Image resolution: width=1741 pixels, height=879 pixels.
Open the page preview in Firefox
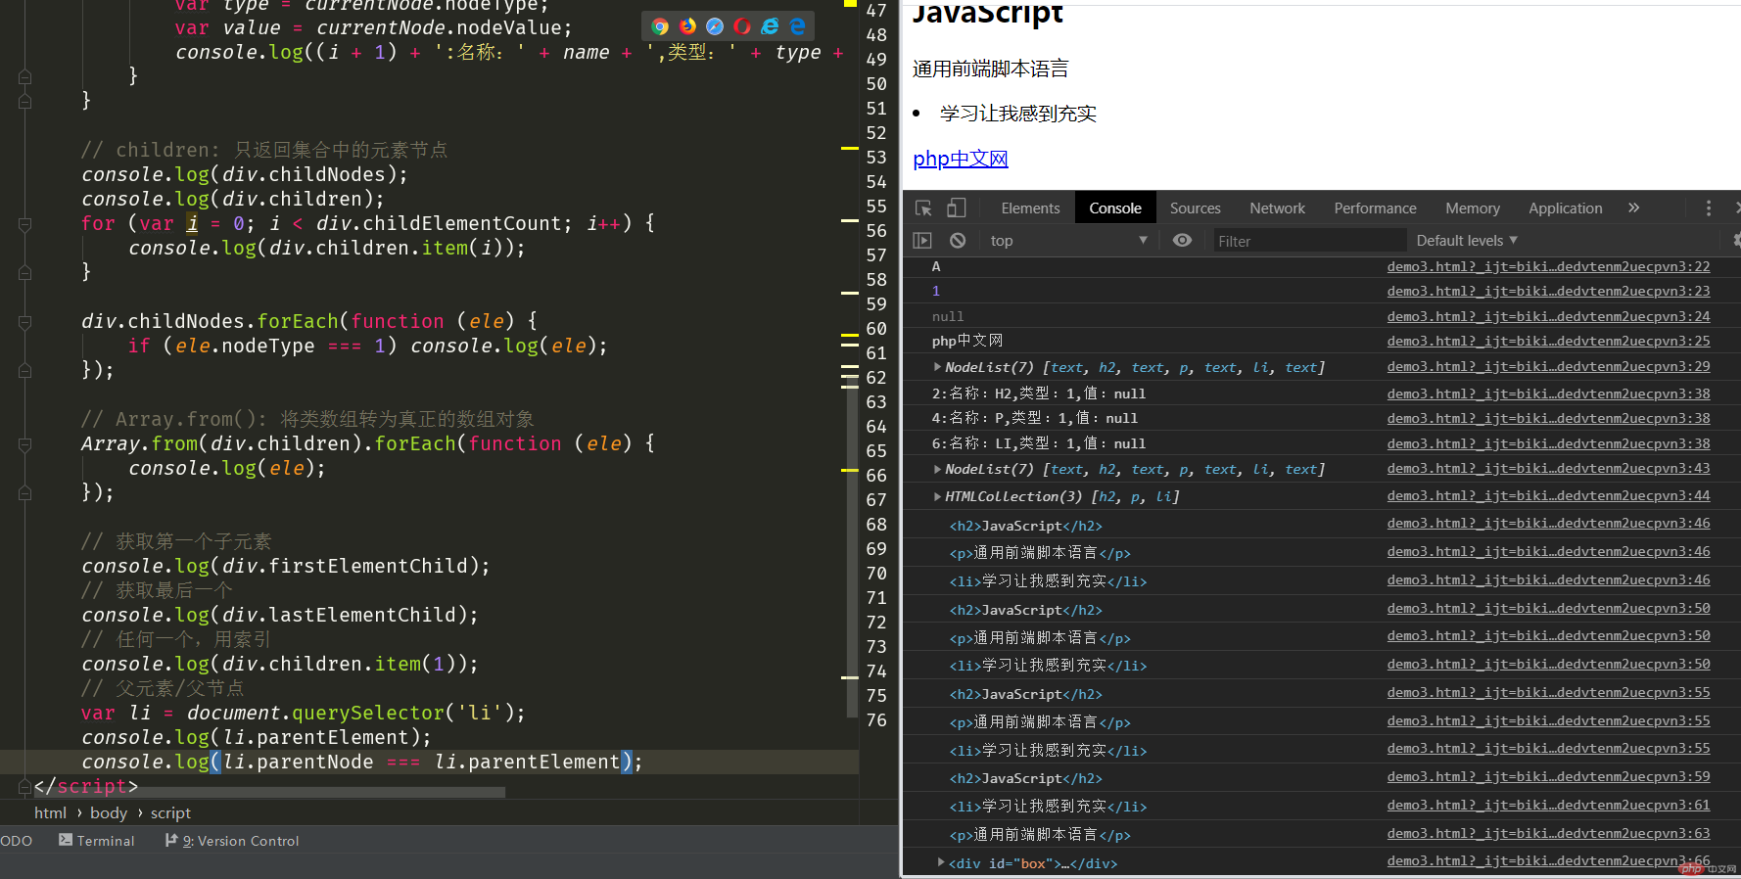(687, 26)
